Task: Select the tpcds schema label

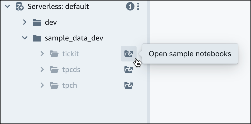Action: [x=71, y=70]
